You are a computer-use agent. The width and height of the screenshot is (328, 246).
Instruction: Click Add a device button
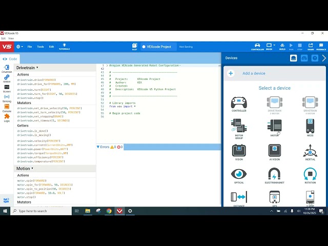[x=275, y=73]
